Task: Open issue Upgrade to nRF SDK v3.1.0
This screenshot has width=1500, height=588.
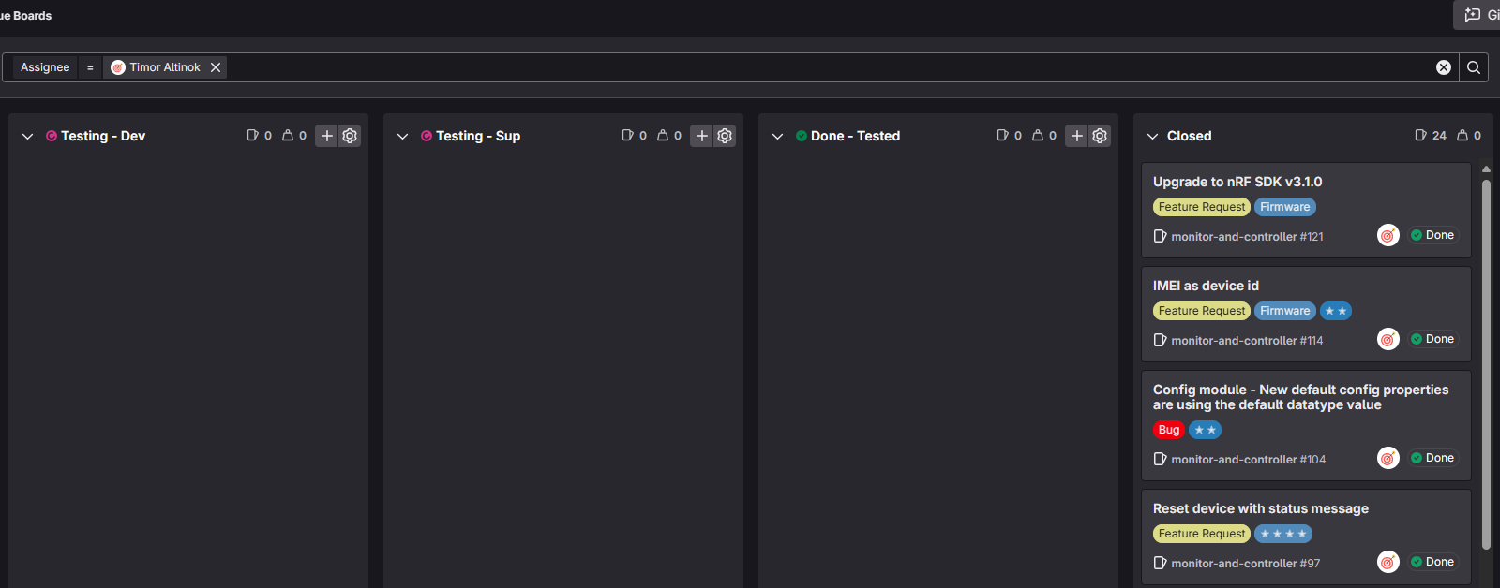Action: (1237, 182)
